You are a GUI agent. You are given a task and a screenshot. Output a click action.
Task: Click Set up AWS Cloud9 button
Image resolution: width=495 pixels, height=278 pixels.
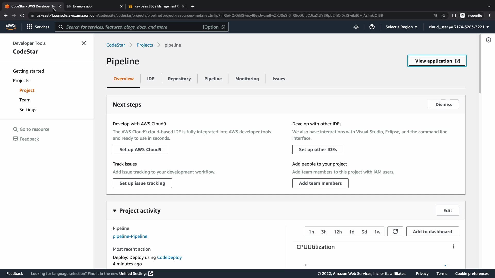(x=140, y=149)
